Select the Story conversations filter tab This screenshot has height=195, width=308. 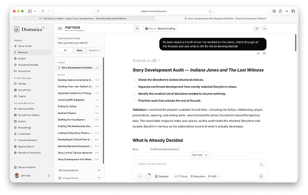(x=79, y=50)
